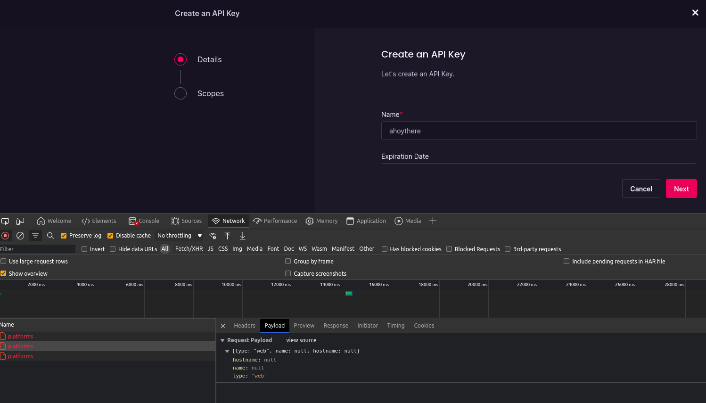The width and height of the screenshot is (706, 403).
Task: Click inside the Name input field
Action: coord(539,131)
